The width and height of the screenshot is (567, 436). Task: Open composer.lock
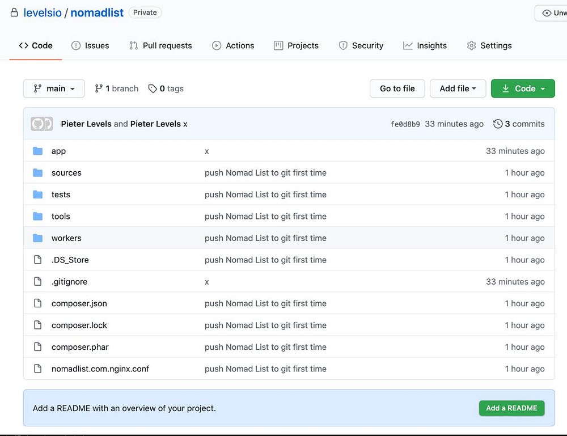[x=79, y=325]
